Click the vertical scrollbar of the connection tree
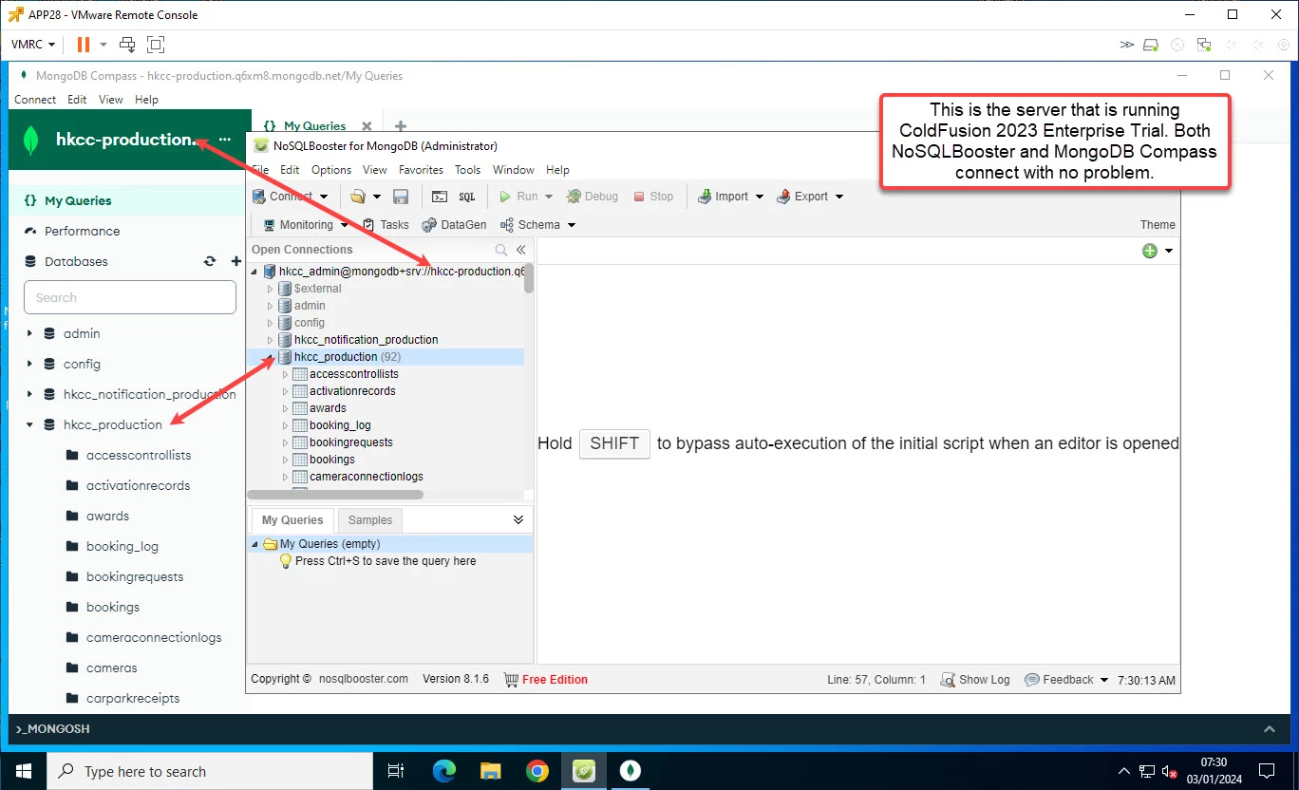 (529, 278)
